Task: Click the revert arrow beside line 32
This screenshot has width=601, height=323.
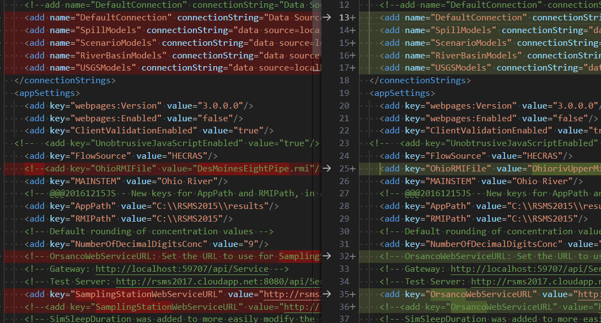Action: point(326,256)
